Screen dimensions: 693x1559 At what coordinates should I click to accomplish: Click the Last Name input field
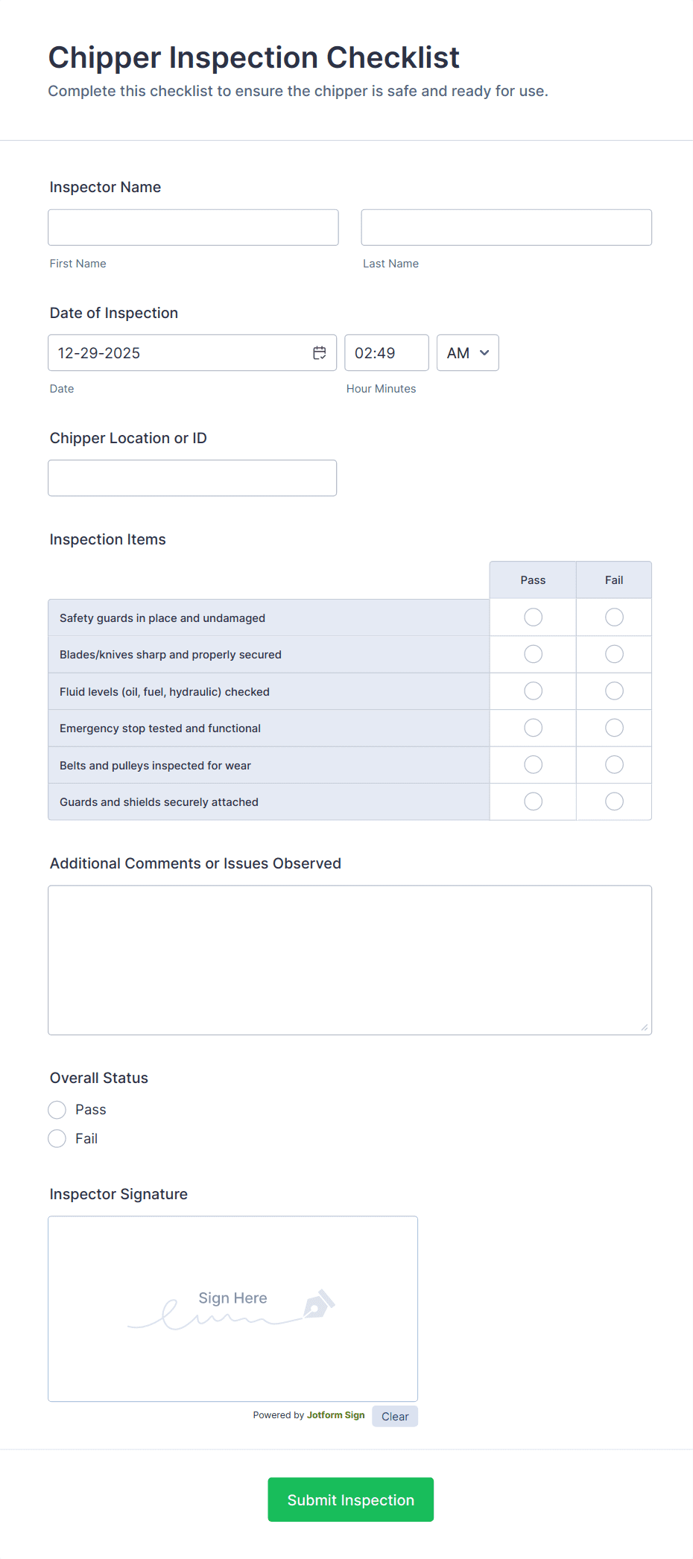coord(505,227)
